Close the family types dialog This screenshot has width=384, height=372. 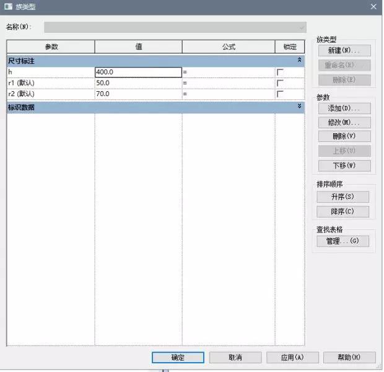click(x=373, y=7)
